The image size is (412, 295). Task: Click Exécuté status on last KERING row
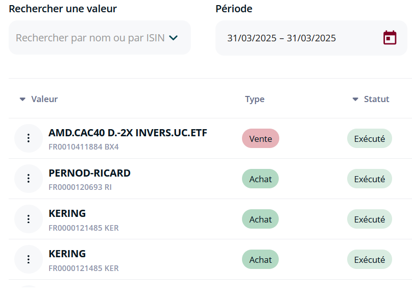(370, 260)
